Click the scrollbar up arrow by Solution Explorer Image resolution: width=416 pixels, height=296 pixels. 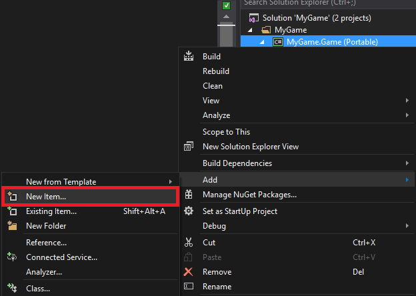coord(226,17)
